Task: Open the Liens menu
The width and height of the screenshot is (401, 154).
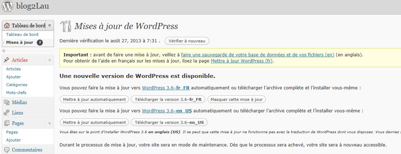Action: pyautogui.click(x=17, y=113)
